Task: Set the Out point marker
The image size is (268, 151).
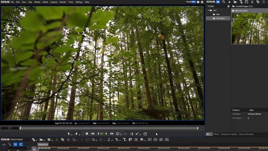Action: click(76, 134)
